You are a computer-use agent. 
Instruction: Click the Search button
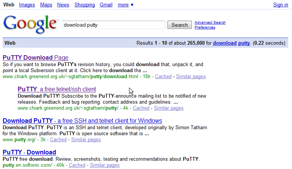point(179,25)
